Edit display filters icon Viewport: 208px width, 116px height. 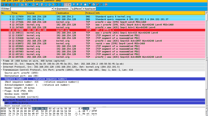(94, 5)
